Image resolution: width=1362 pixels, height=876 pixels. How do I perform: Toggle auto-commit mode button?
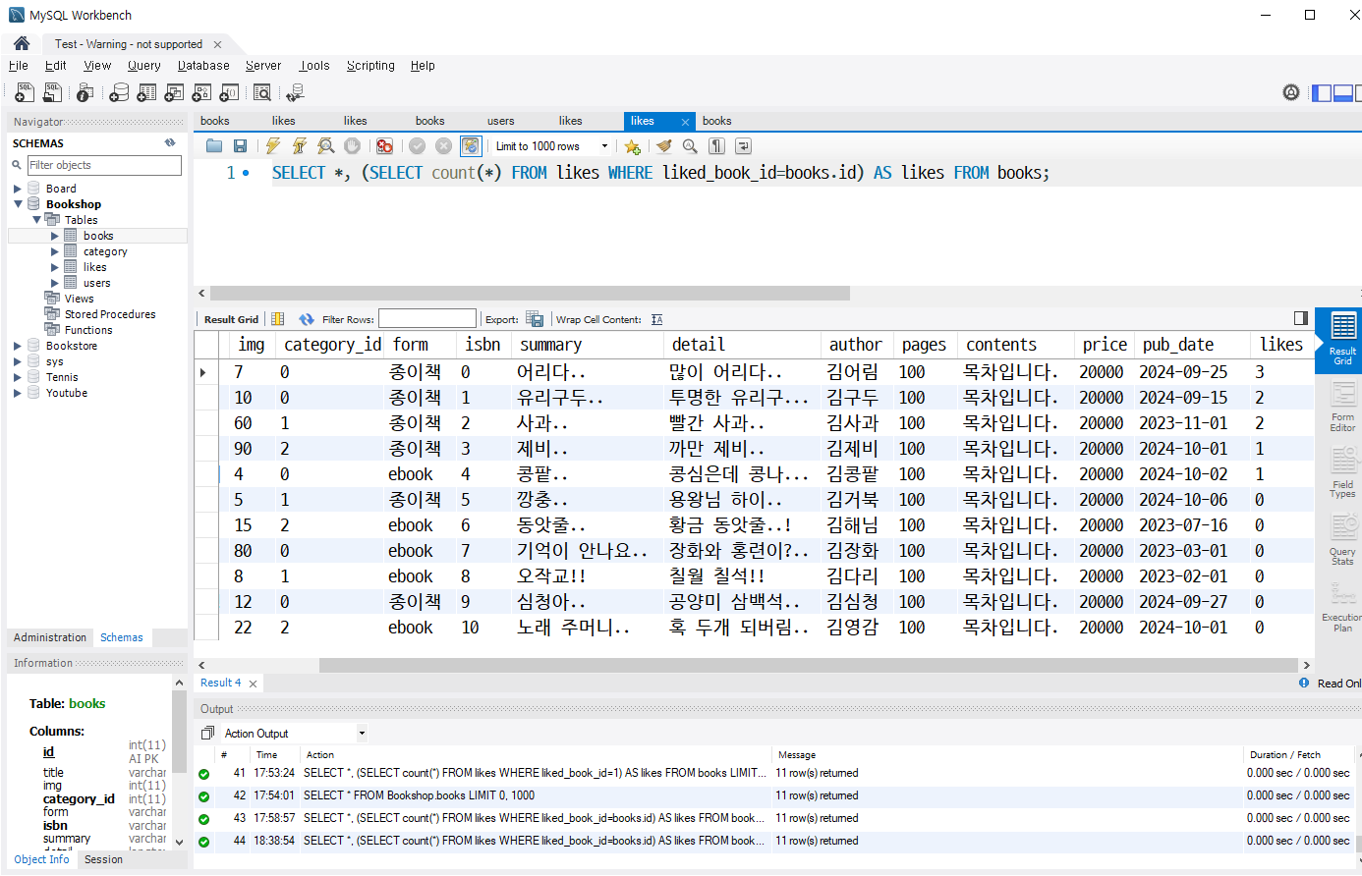coord(471,146)
